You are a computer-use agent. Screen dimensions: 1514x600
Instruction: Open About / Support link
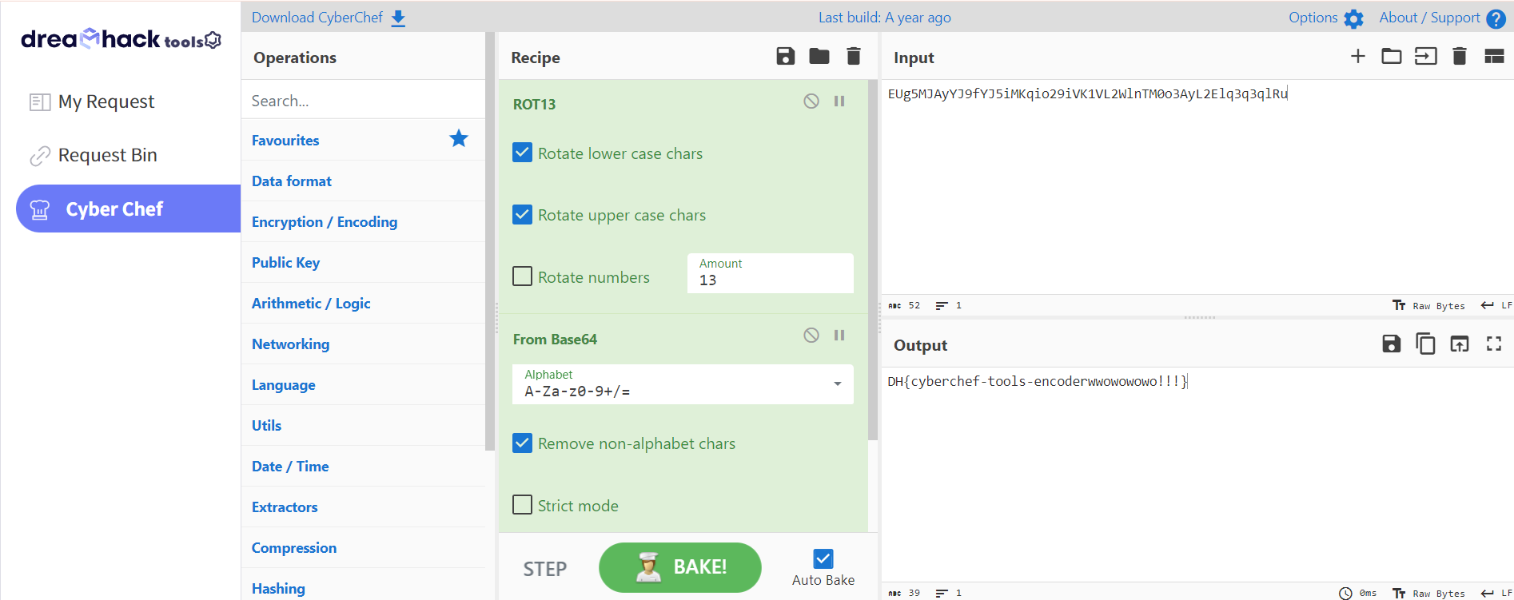pos(1429,18)
